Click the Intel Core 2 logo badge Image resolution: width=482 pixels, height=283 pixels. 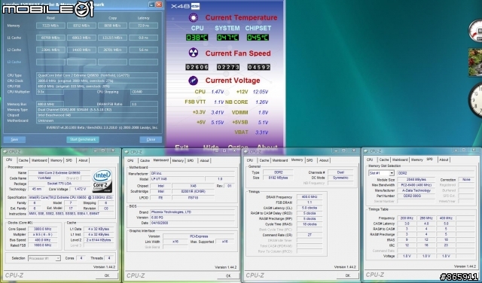102,181
